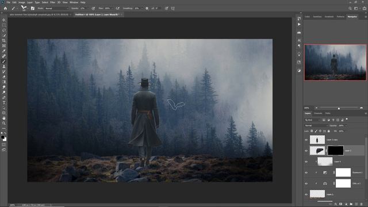Click the Navigator preview thumbnail
Viewport: 368px width, 207px height.
point(335,63)
